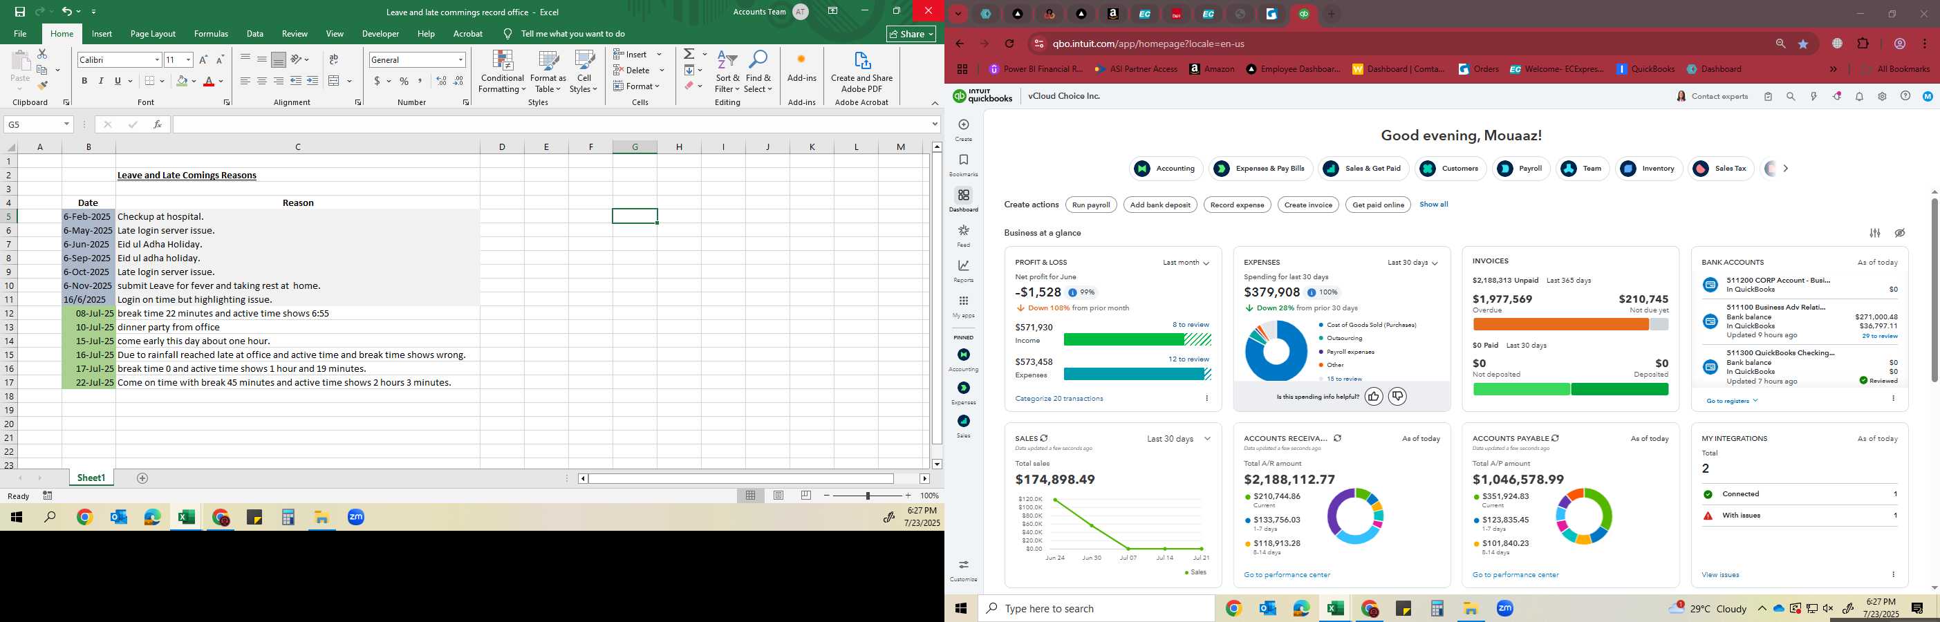1940x622 pixels.
Task: Open the Font size dropdown
Action: tap(188, 59)
